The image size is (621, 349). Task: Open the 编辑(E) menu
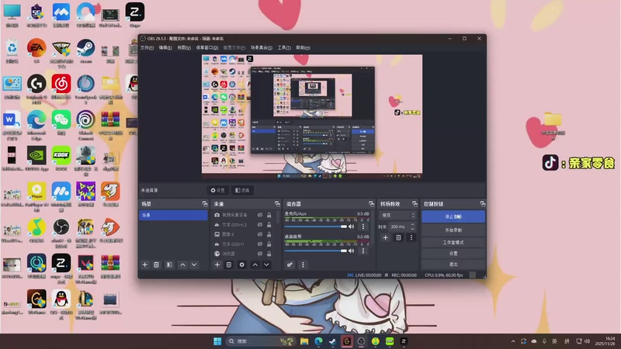coord(165,47)
